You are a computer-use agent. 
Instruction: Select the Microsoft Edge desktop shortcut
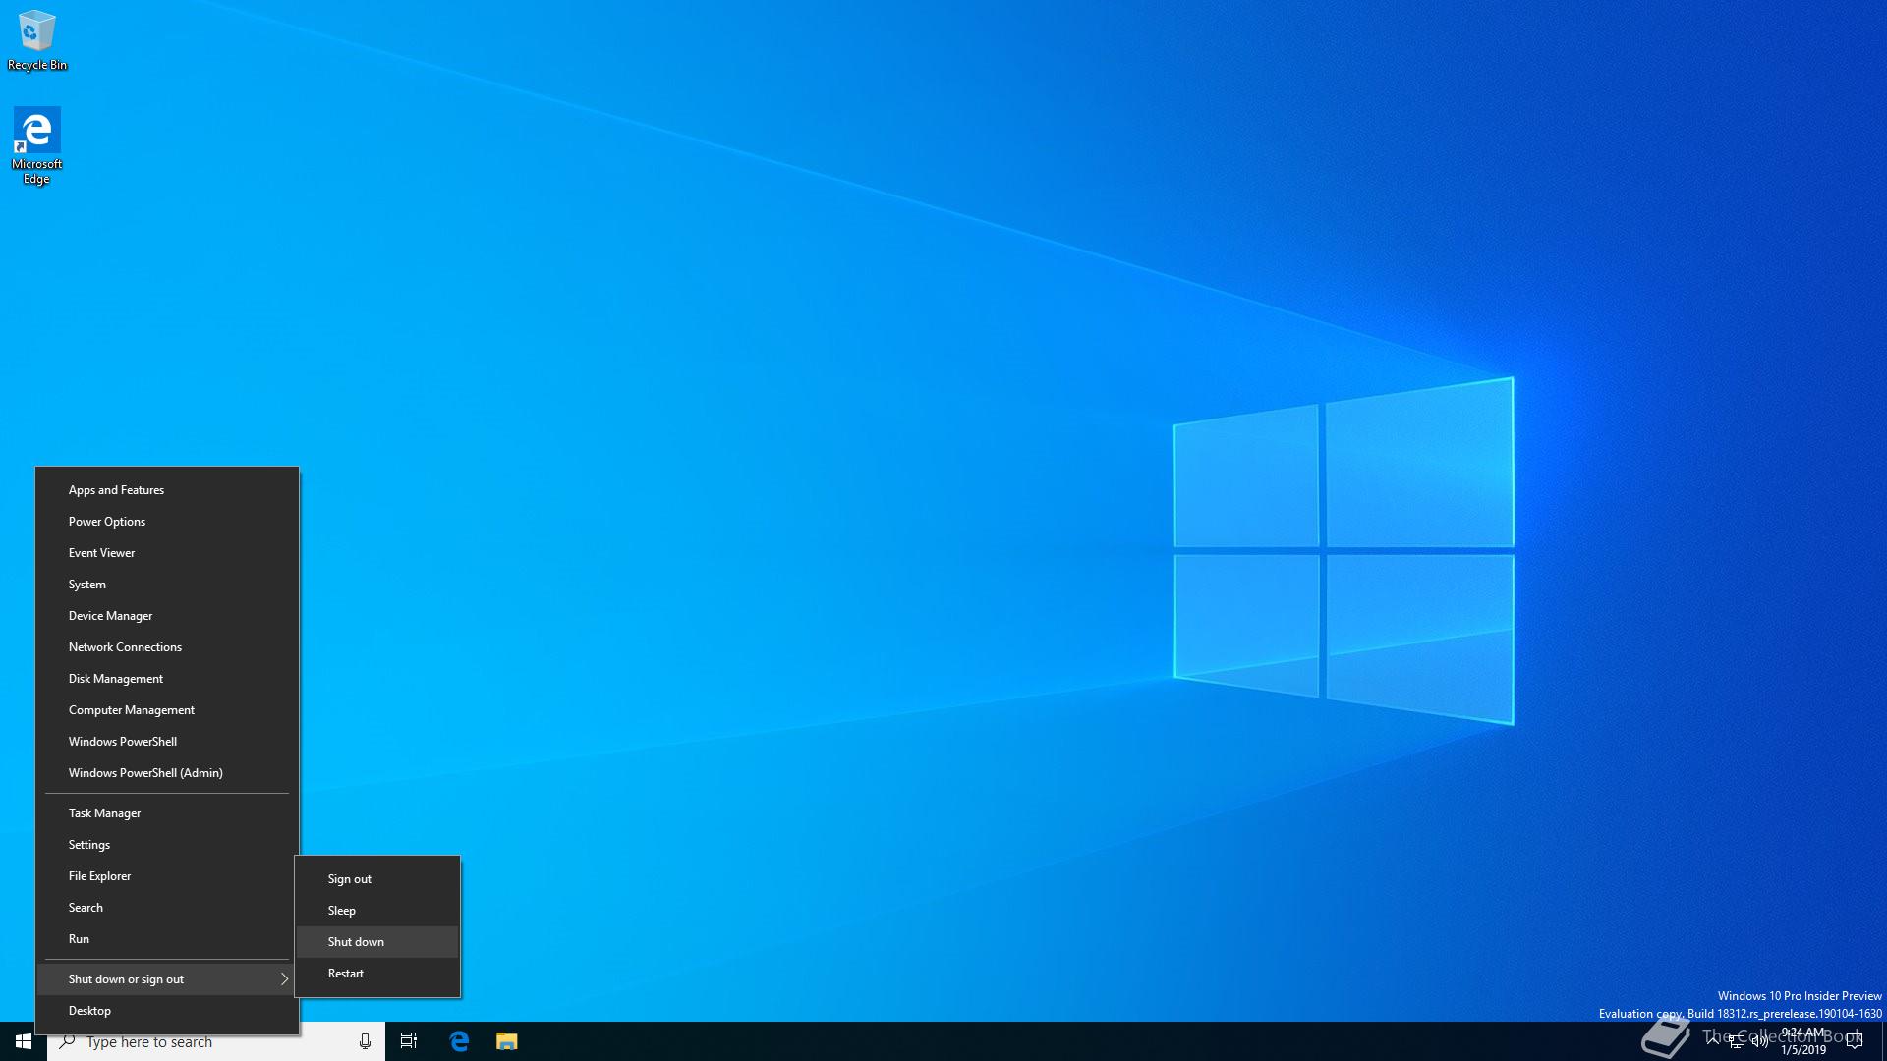point(36,145)
